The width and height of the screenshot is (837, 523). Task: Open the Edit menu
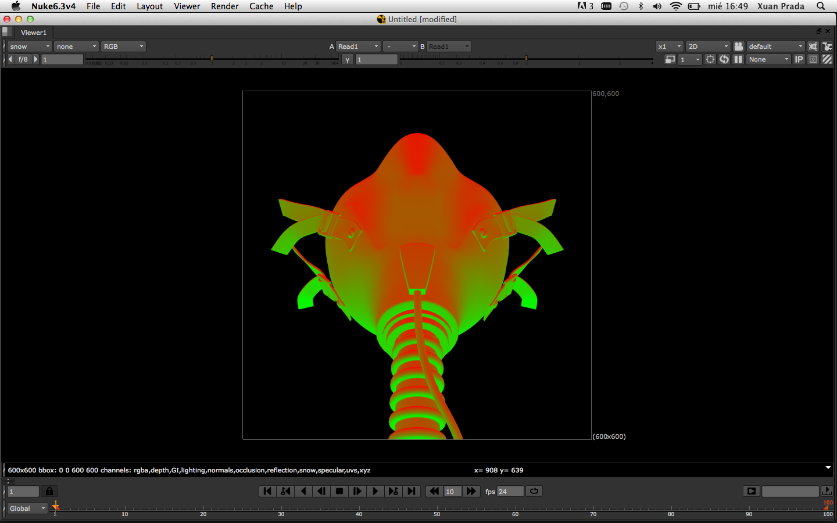pos(119,6)
